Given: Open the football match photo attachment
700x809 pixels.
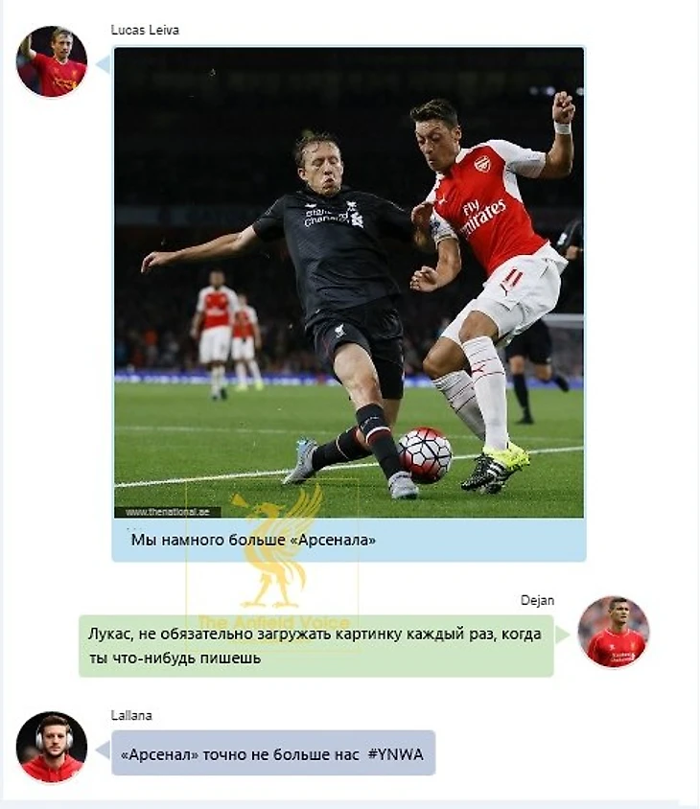Looking at the screenshot, I should coord(349,282).
